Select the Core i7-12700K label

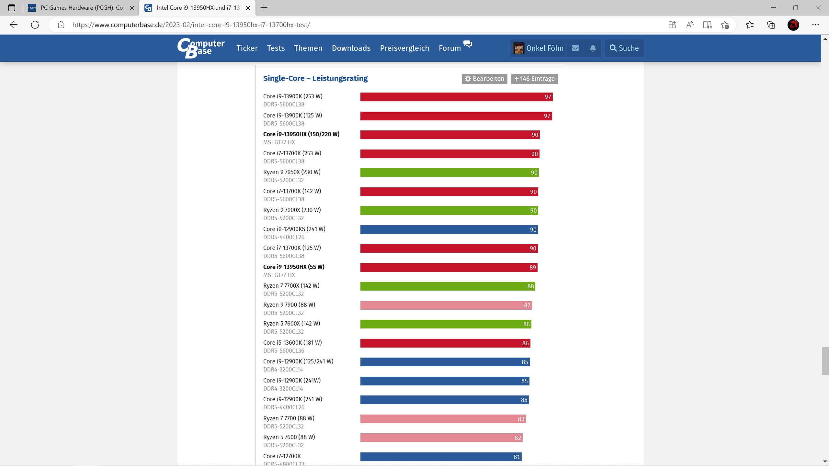tap(282, 456)
